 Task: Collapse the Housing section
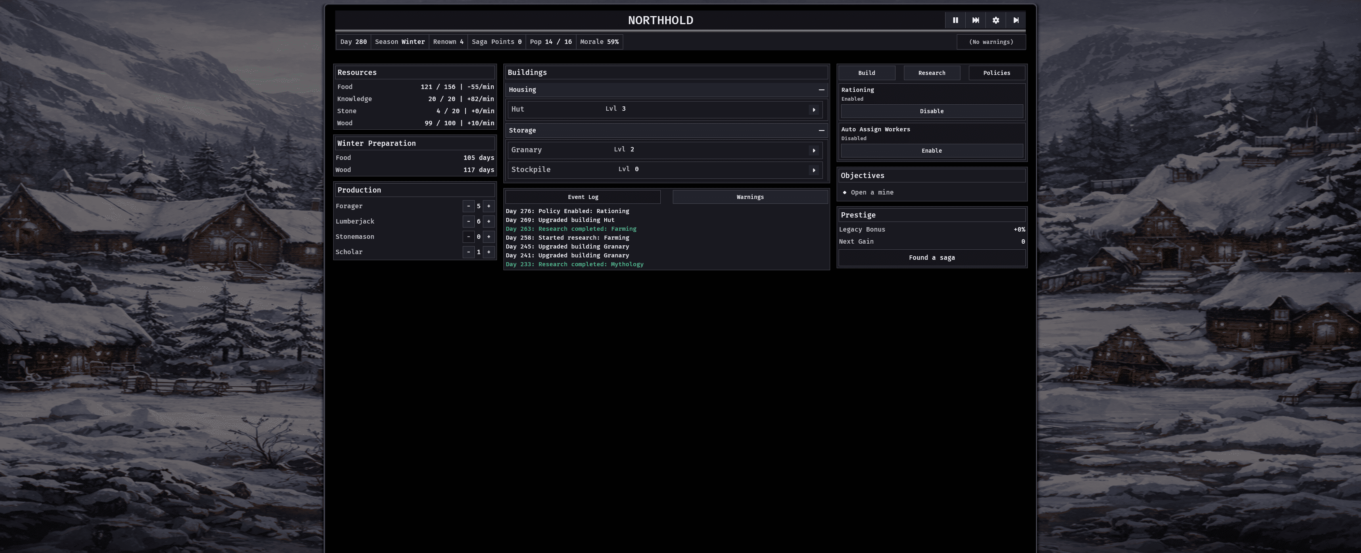click(x=821, y=90)
